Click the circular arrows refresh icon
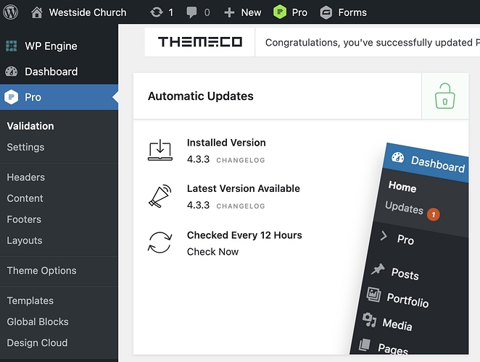Viewport: 480px width, 362px height. click(x=160, y=243)
